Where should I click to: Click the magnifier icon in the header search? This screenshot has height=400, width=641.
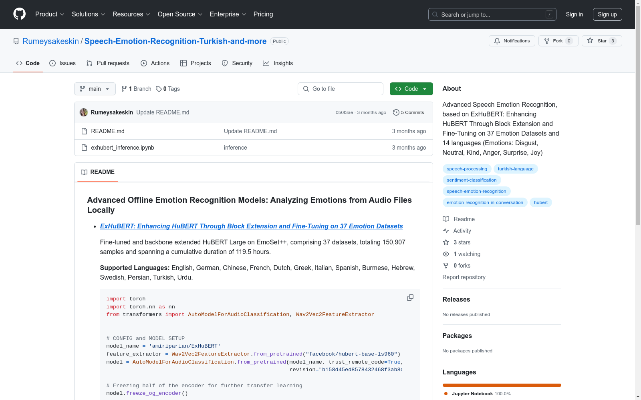pos(435,14)
